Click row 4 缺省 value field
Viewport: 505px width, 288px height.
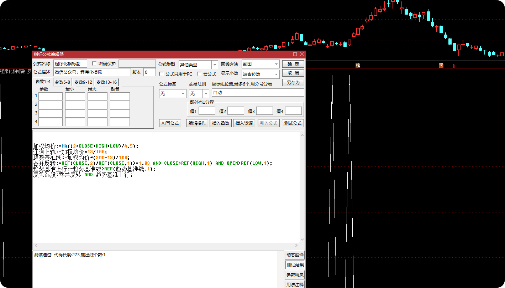click(x=120, y=122)
